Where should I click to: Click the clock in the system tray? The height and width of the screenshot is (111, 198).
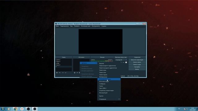[192, 109]
